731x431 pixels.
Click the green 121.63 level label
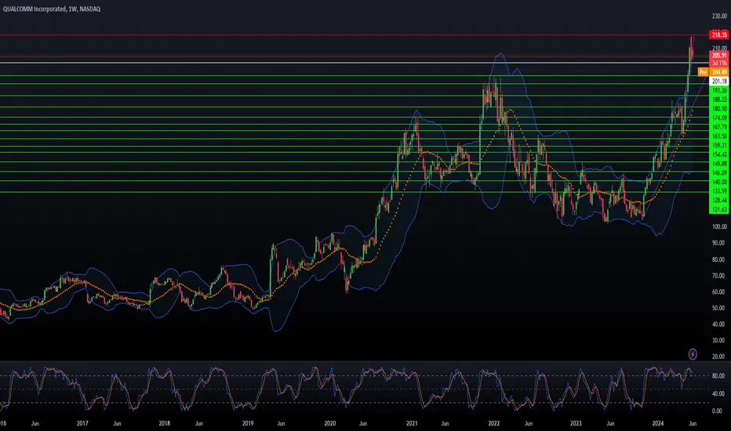pos(719,210)
